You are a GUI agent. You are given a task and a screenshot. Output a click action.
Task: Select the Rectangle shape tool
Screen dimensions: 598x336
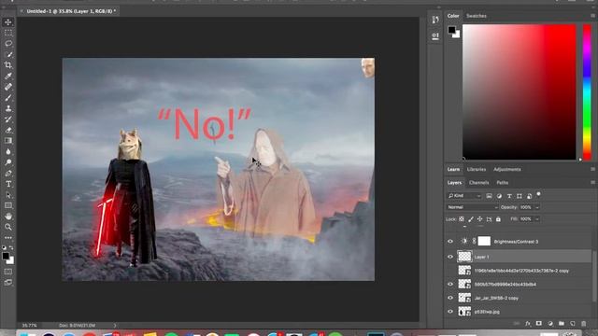8,205
